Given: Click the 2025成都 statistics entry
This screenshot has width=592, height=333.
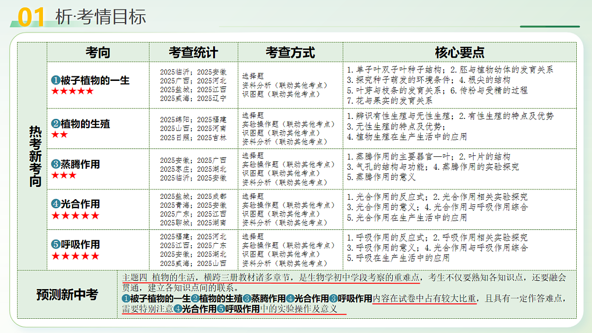Looking at the screenshot, I should pyautogui.click(x=211, y=196).
